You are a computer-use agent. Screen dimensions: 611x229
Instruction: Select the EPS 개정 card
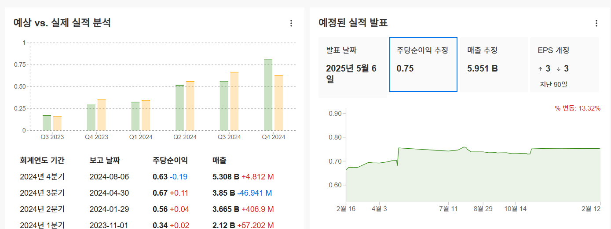tap(564, 64)
